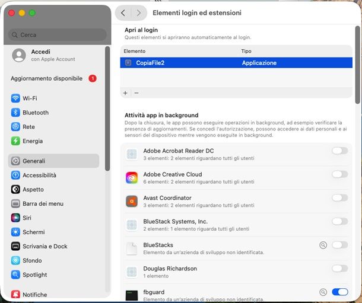
Task: Enable Adobe Acrobat Reader DC background toggle
Action: pyautogui.click(x=340, y=151)
